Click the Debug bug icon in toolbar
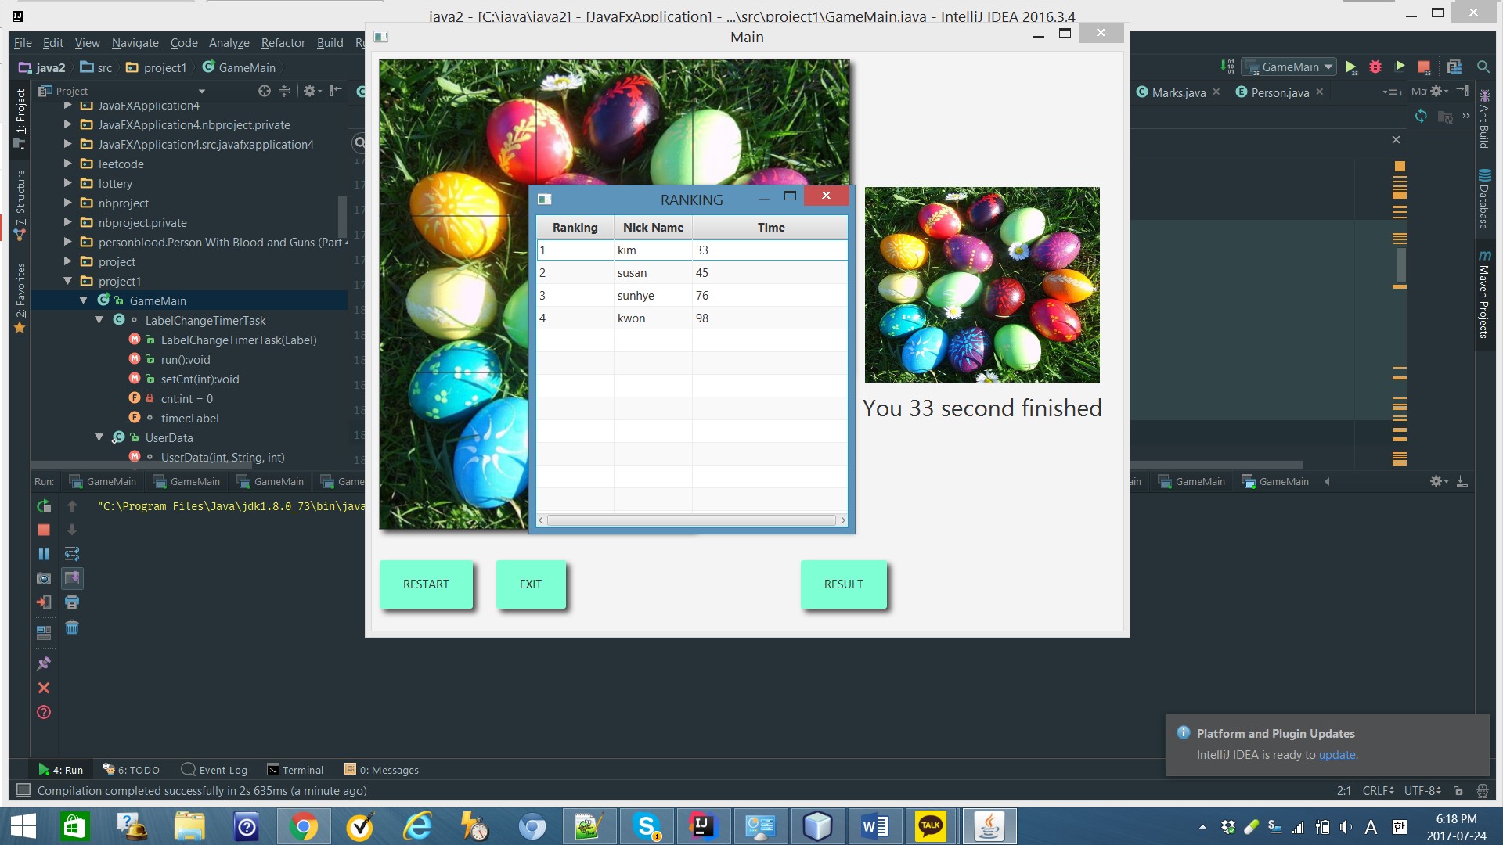 coord(1375,67)
